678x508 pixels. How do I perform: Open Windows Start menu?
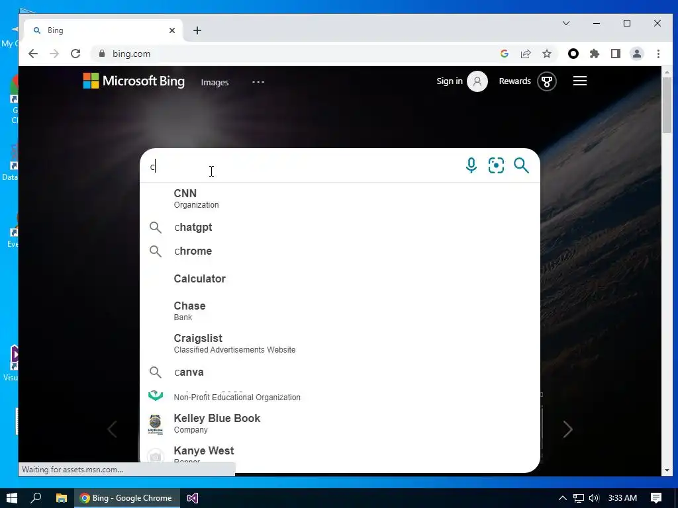[12, 498]
